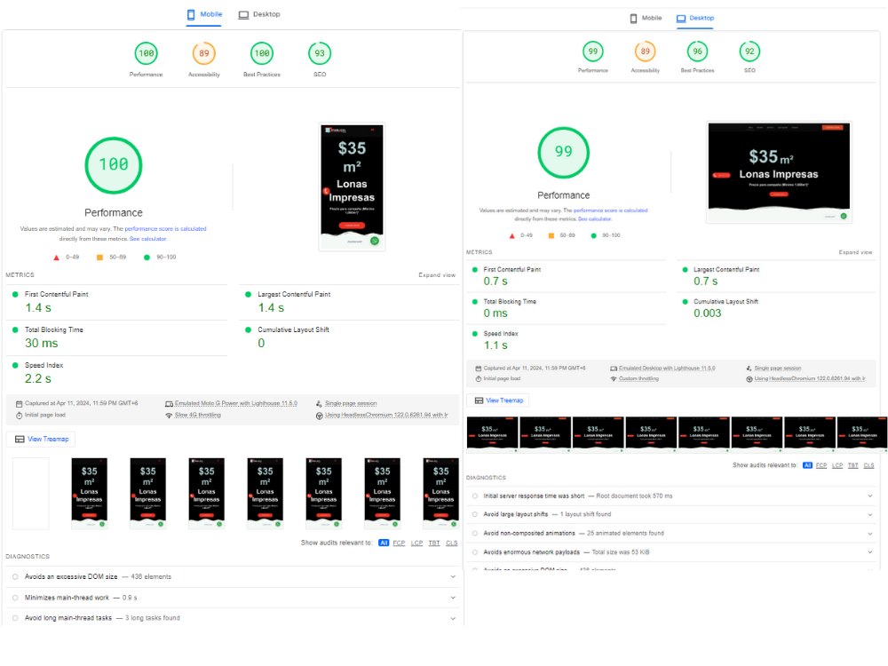Click the large 99 Performance gauge
Screen dimensions: 888x666
[x=564, y=153]
